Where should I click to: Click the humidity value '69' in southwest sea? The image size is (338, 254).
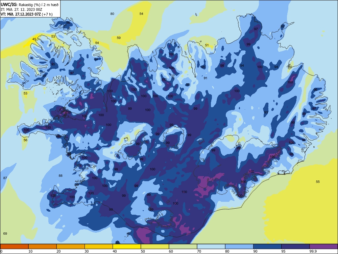(5, 233)
